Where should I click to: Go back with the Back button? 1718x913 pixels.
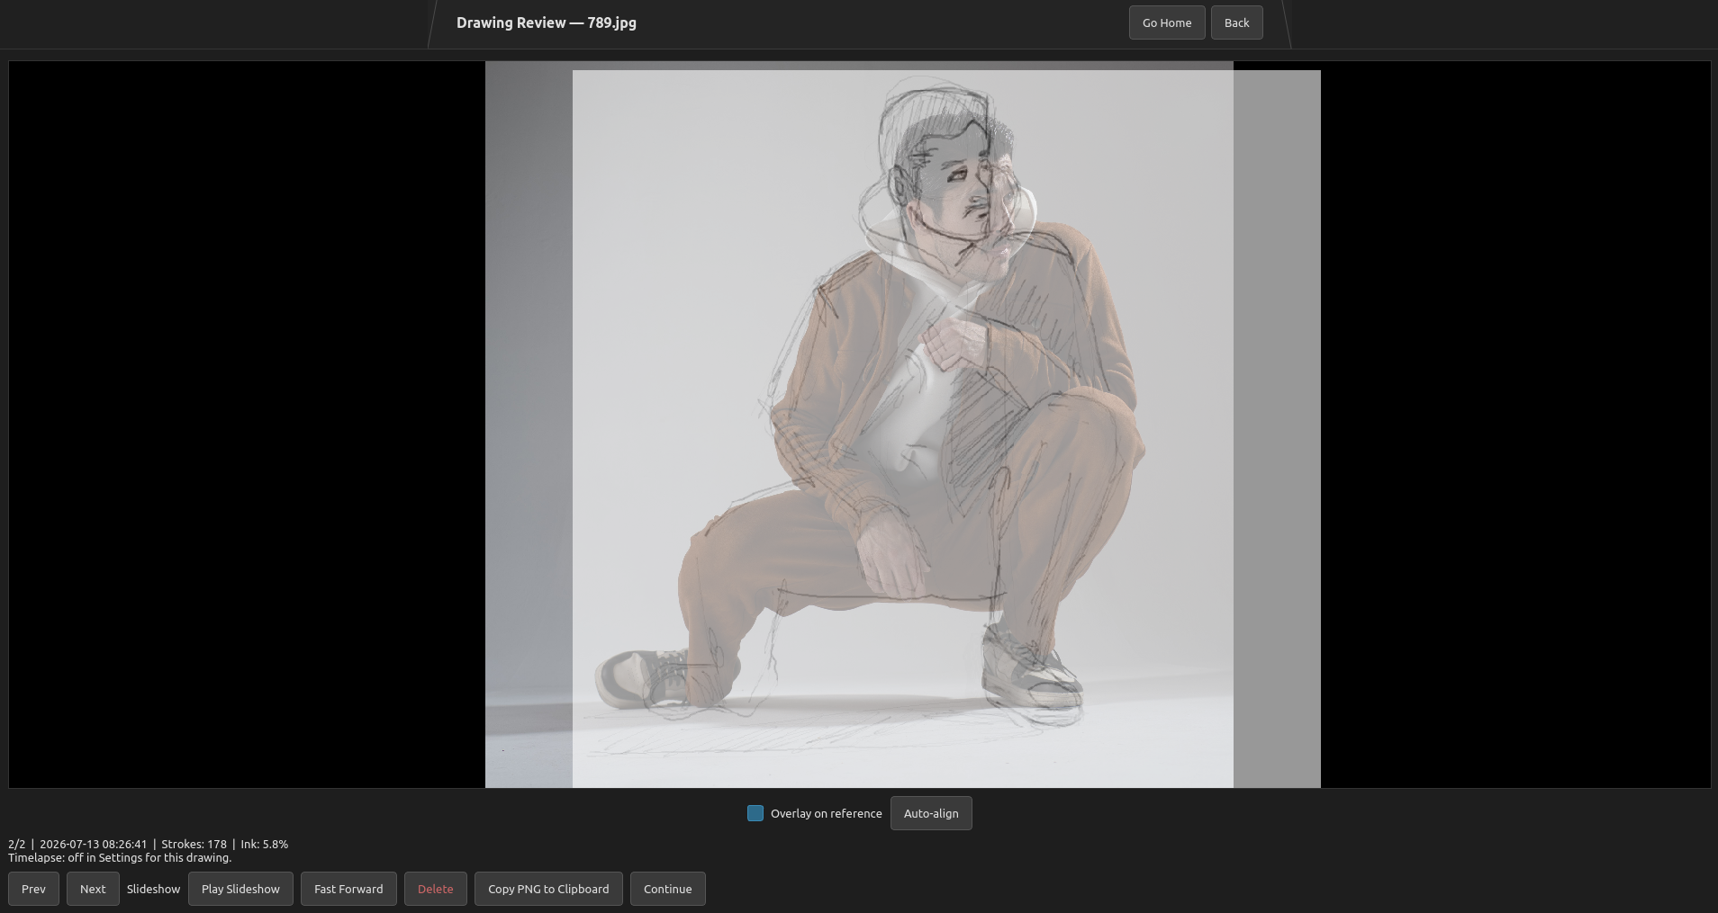pyautogui.click(x=1236, y=22)
